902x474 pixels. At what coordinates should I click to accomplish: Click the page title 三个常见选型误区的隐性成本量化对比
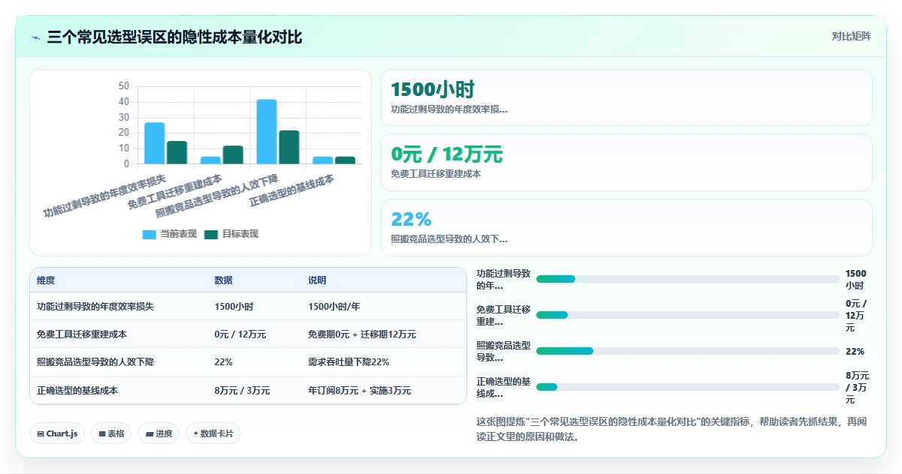pyautogui.click(x=175, y=37)
